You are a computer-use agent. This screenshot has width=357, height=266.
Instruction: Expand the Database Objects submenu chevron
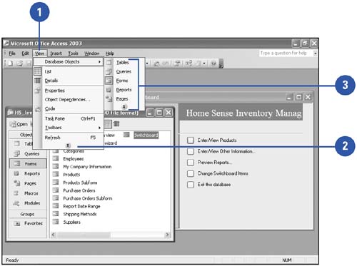click(x=124, y=106)
